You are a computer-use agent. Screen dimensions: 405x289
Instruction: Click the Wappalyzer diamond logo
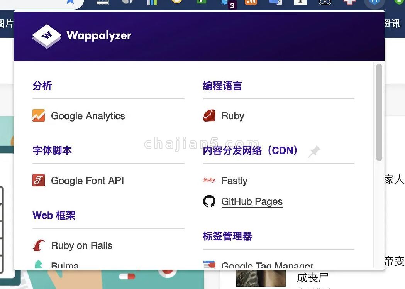point(47,36)
